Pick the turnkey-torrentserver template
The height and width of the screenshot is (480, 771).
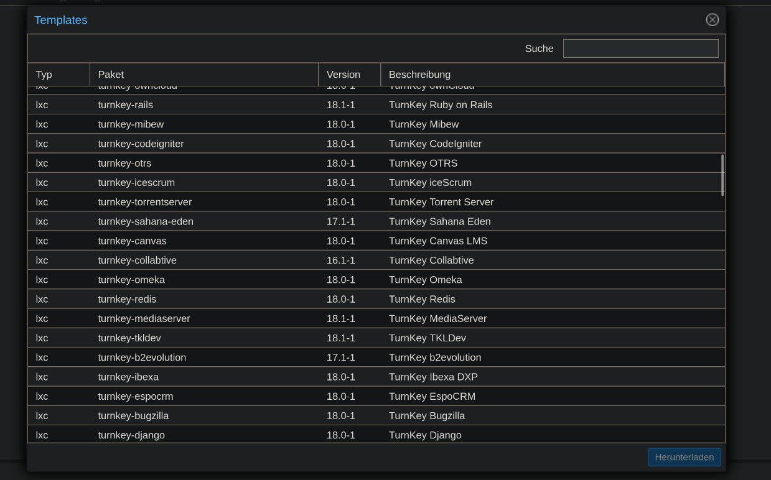pos(144,202)
